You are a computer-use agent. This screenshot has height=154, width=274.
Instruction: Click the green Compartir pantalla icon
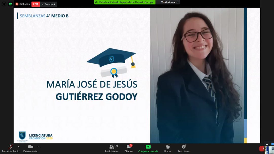(x=148, y=147)
